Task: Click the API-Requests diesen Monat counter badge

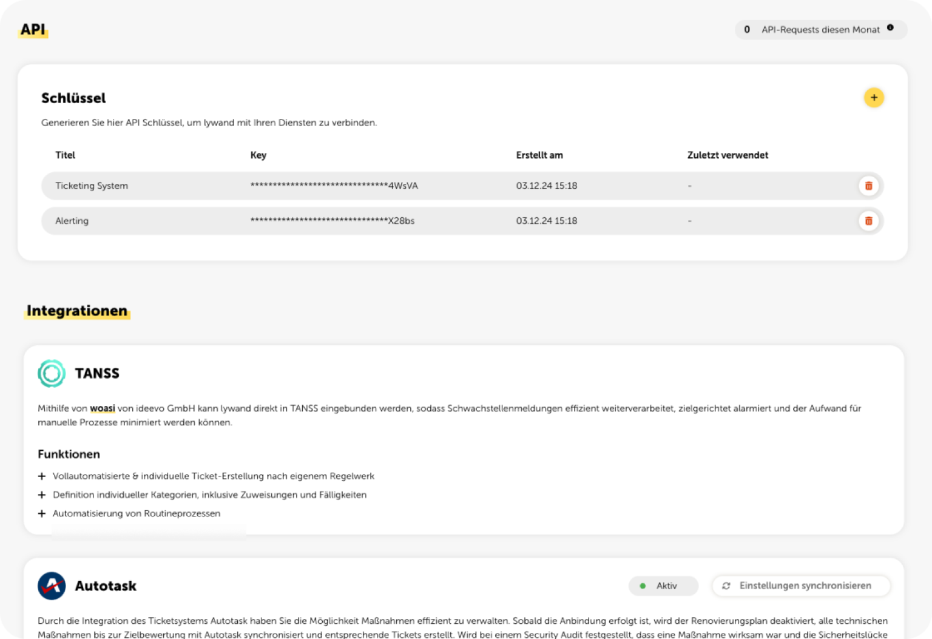Action: click(x=820, y=30)
